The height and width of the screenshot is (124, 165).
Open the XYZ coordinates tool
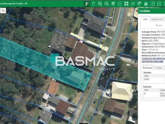[x=133, y=4]
